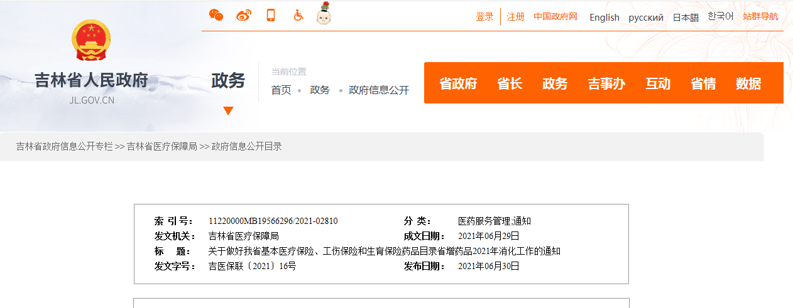Image resolution: width=793 pixels, height=308 pixels.
Task: Open 站群导航 site navigation
Action: 760,17
